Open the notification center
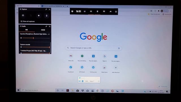The height and width of the screenshot is (102, 181). (167, 92)
